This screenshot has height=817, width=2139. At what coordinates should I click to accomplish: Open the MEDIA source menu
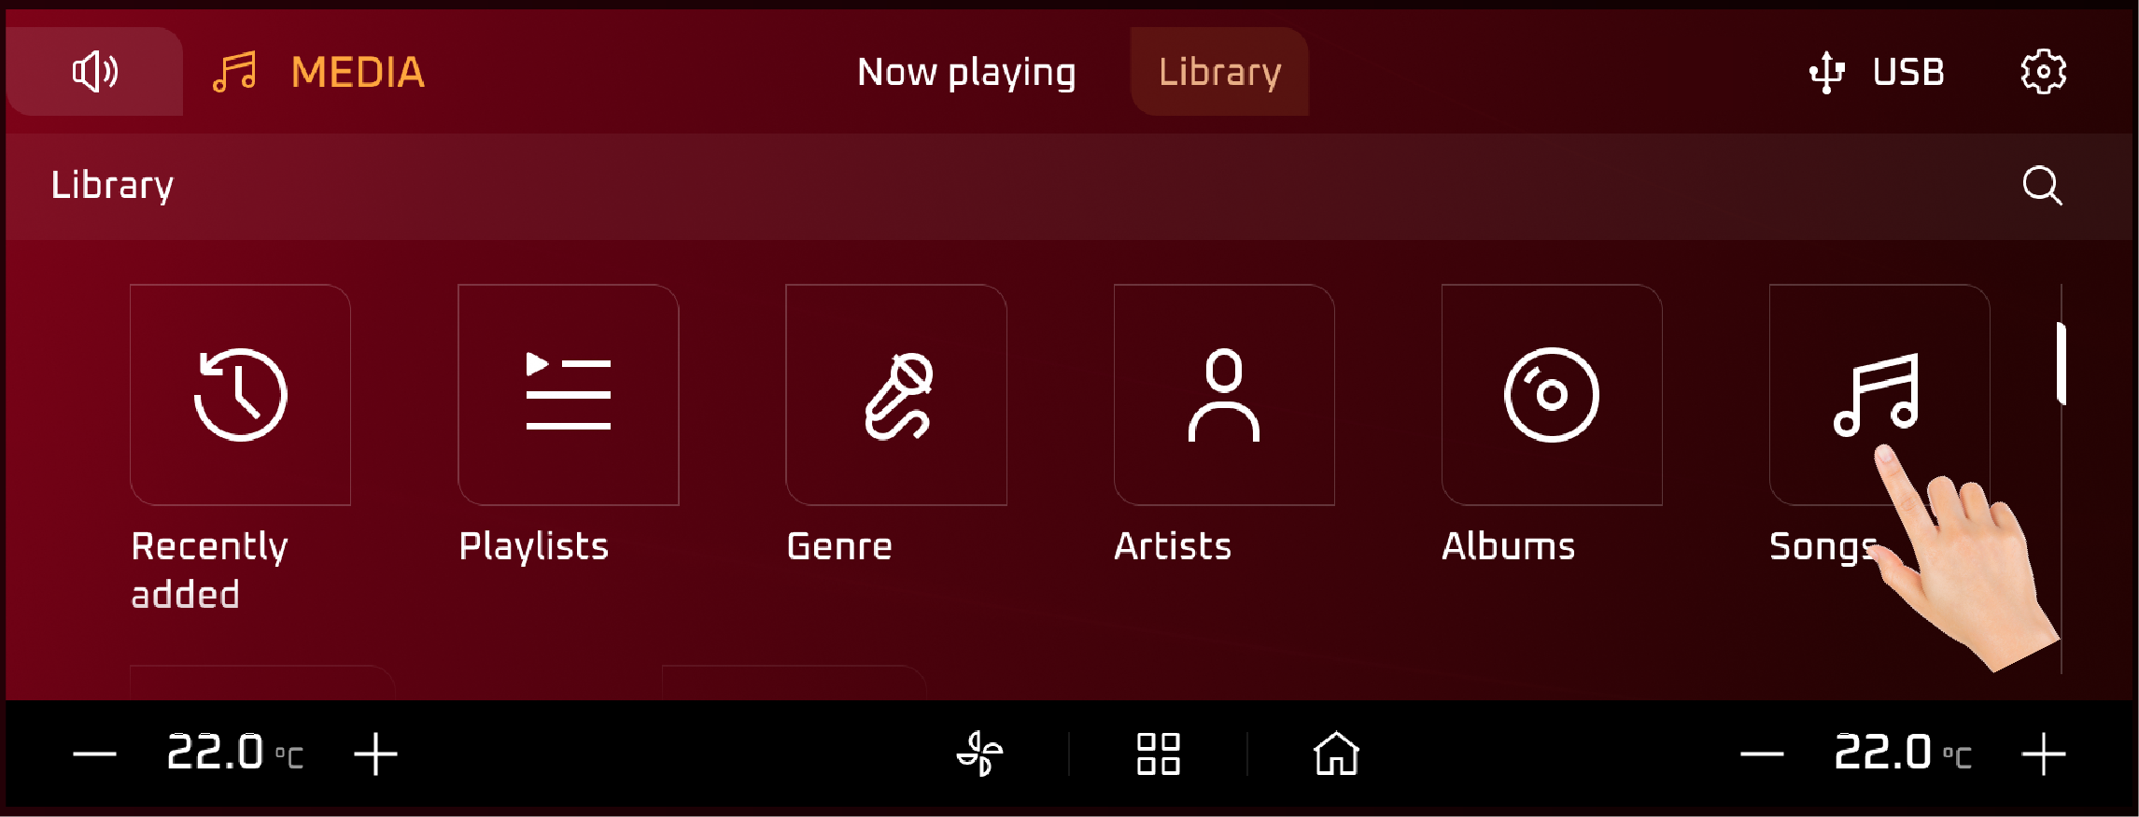pyautogui.click(x=319, y=72)
